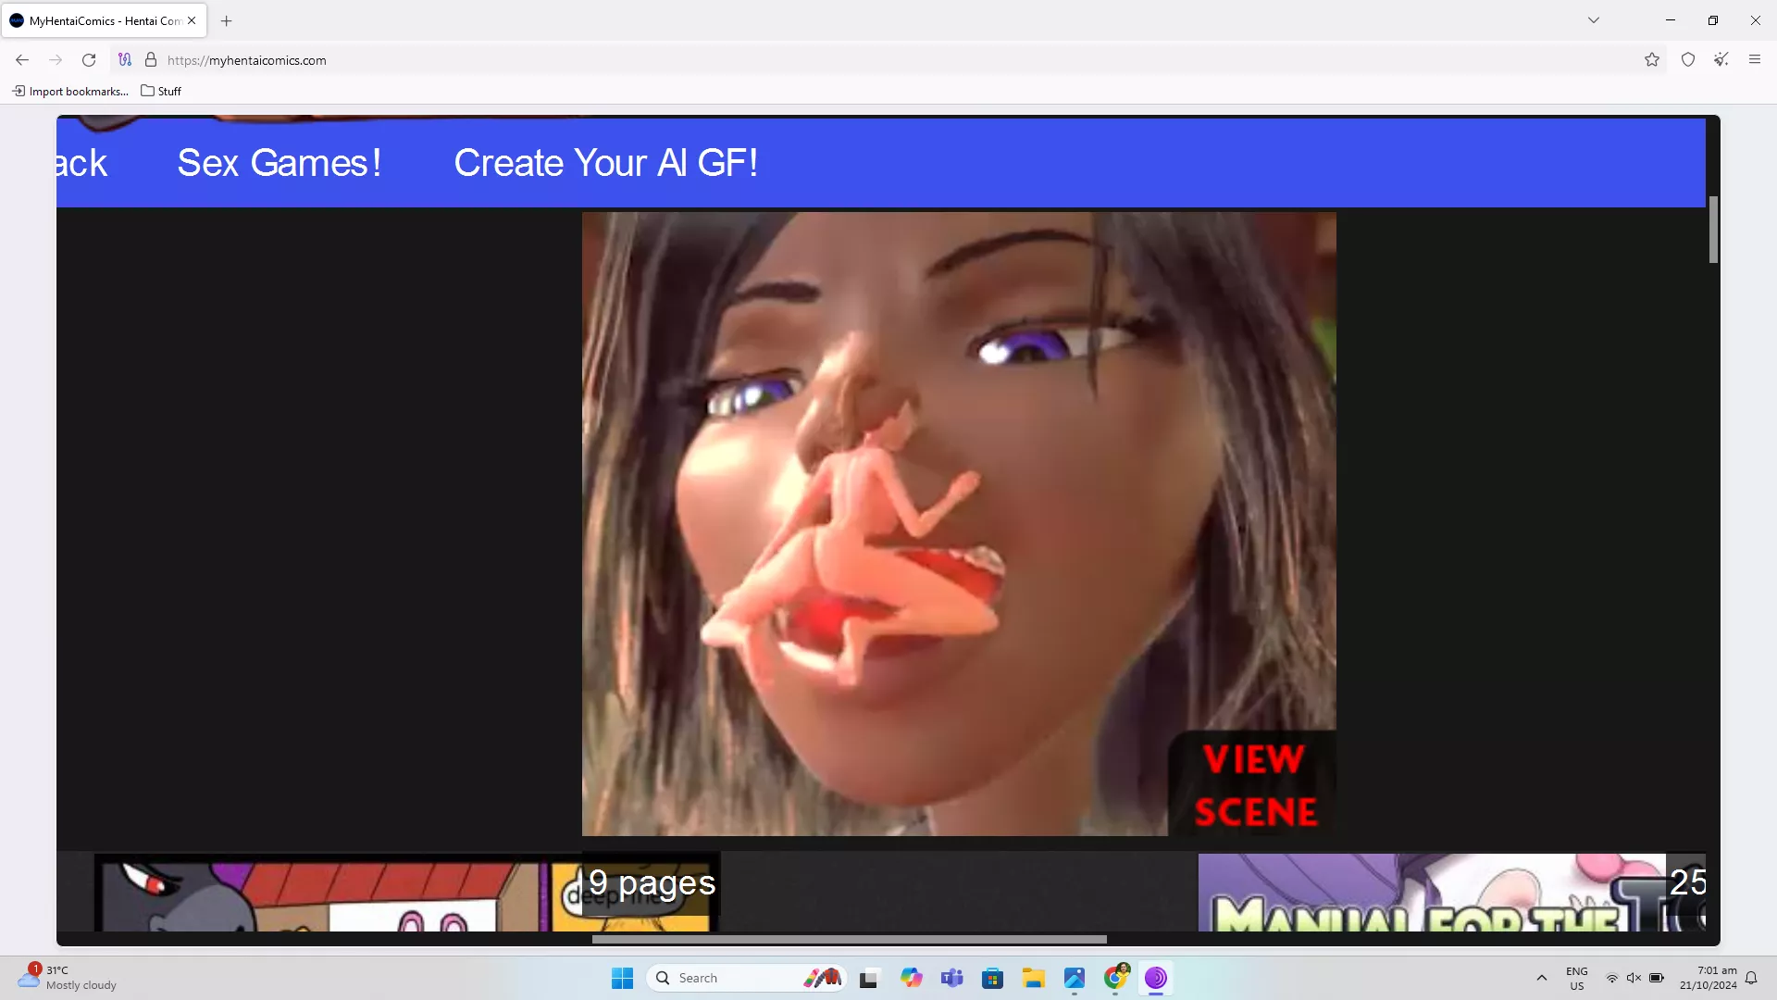Toggle the speaker mute icon in the tray
1777x1000 pixels.
point(1634,978)
